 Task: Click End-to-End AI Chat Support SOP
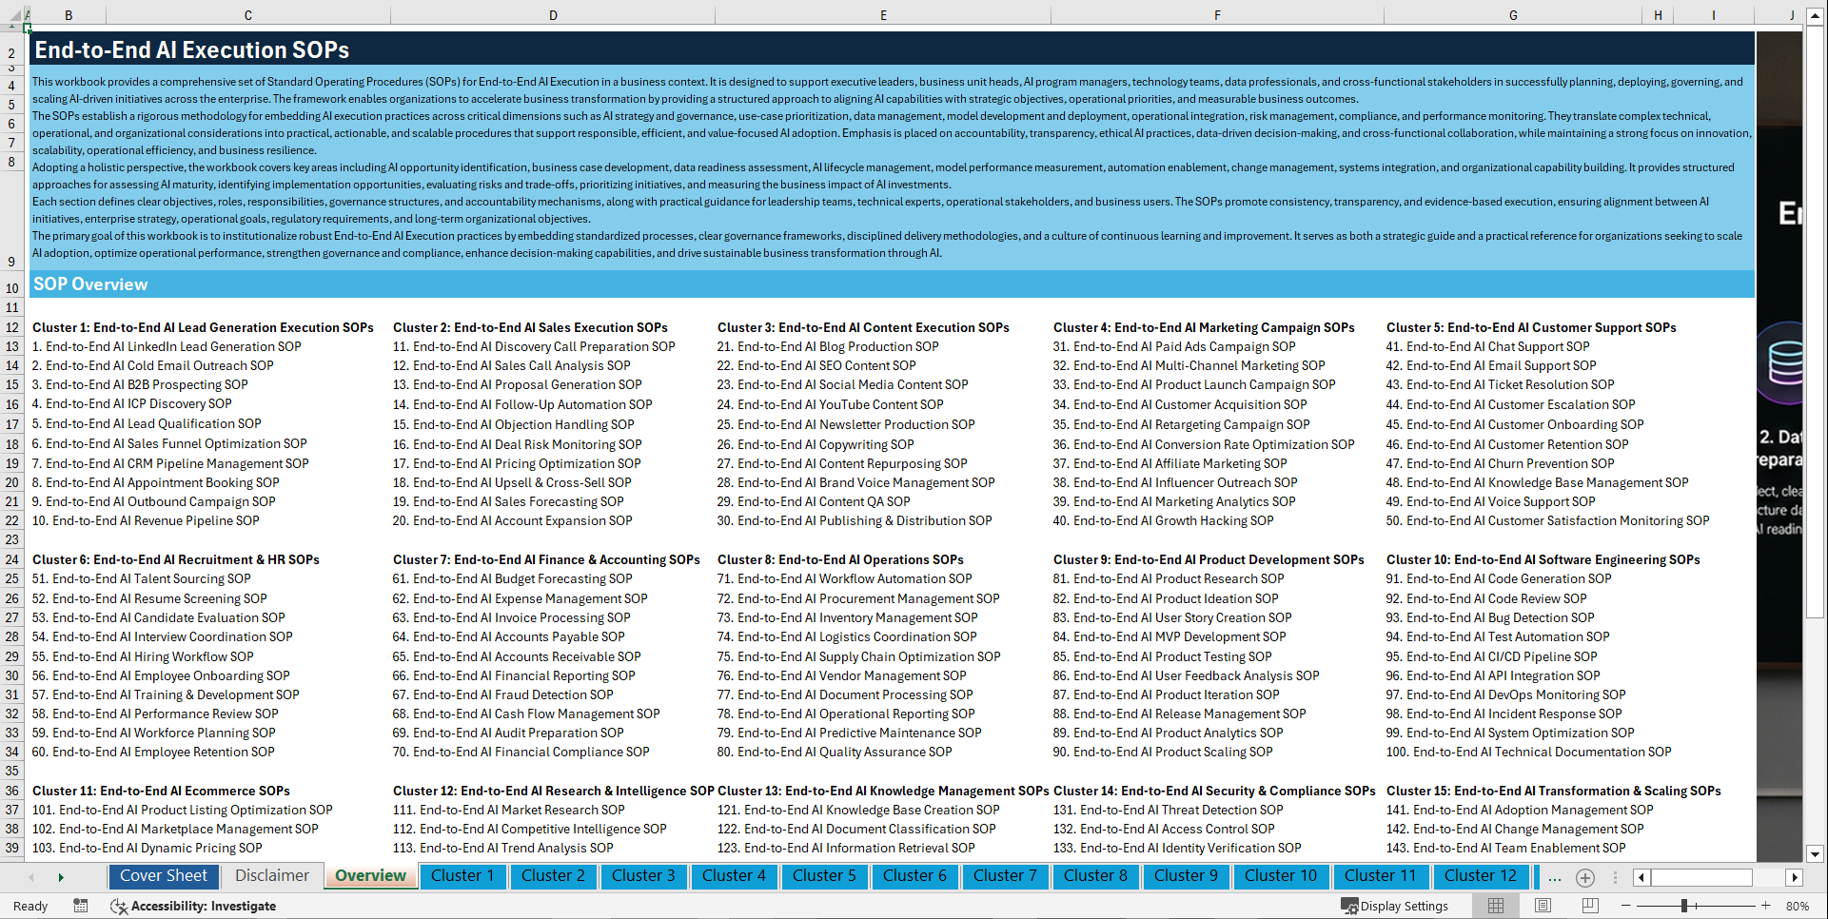[1487, 346]
